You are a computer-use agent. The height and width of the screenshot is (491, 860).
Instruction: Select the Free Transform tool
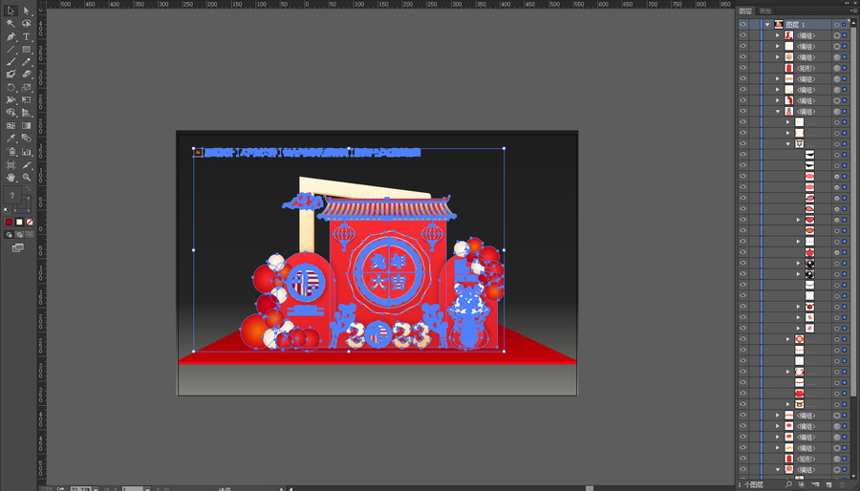[26, 100]
